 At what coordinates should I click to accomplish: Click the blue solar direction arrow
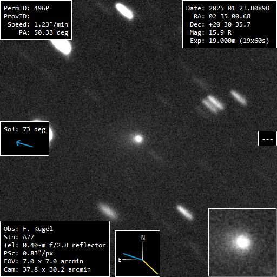click(24, 143)
